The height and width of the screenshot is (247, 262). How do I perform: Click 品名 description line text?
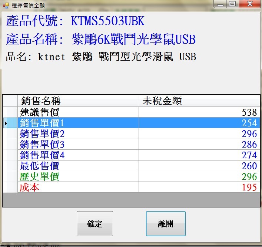pos(101,57)
